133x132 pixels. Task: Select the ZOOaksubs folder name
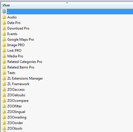tap(16, 95)
